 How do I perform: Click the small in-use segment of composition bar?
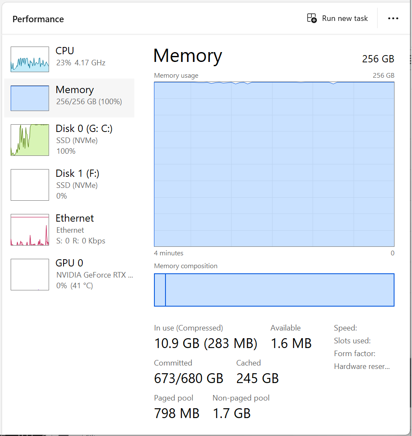[160, 290]
